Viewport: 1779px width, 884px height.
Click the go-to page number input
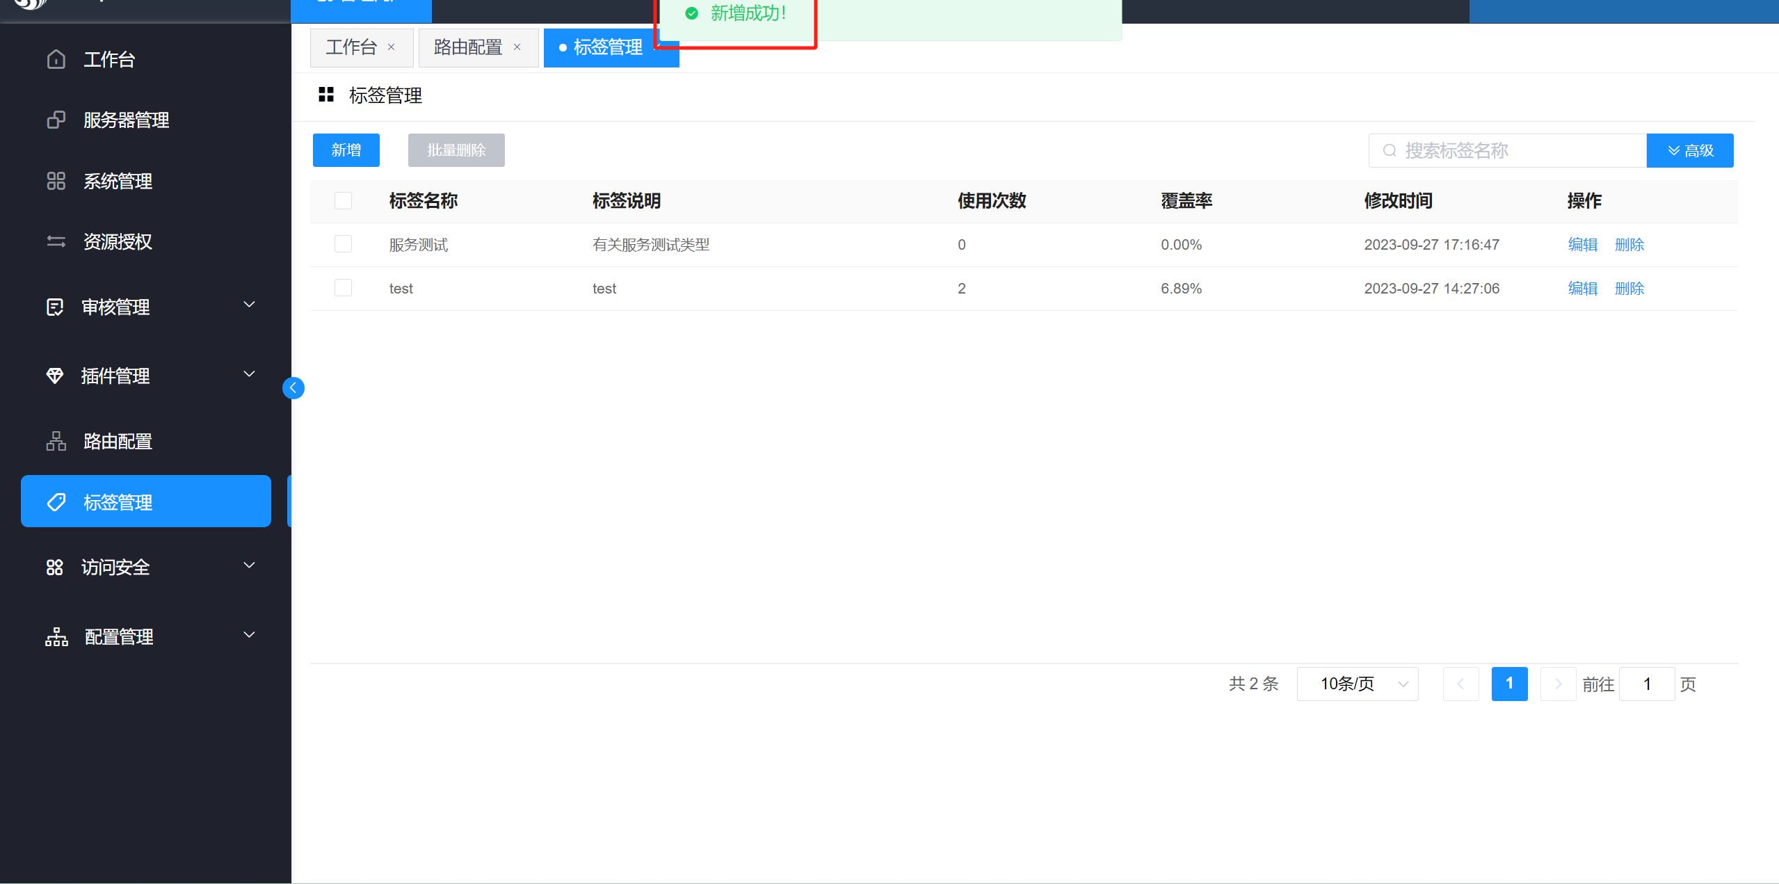tap(1647, 684)
